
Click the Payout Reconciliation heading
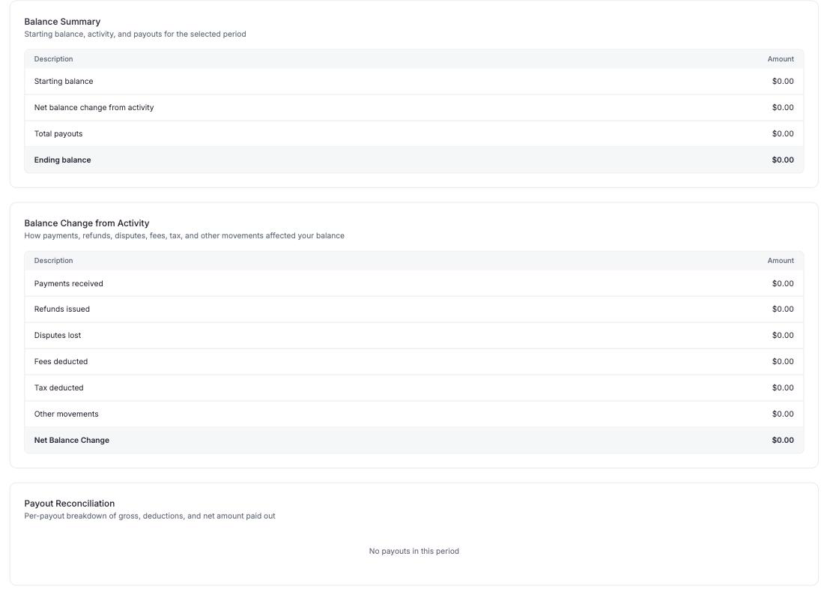[70, 504]
